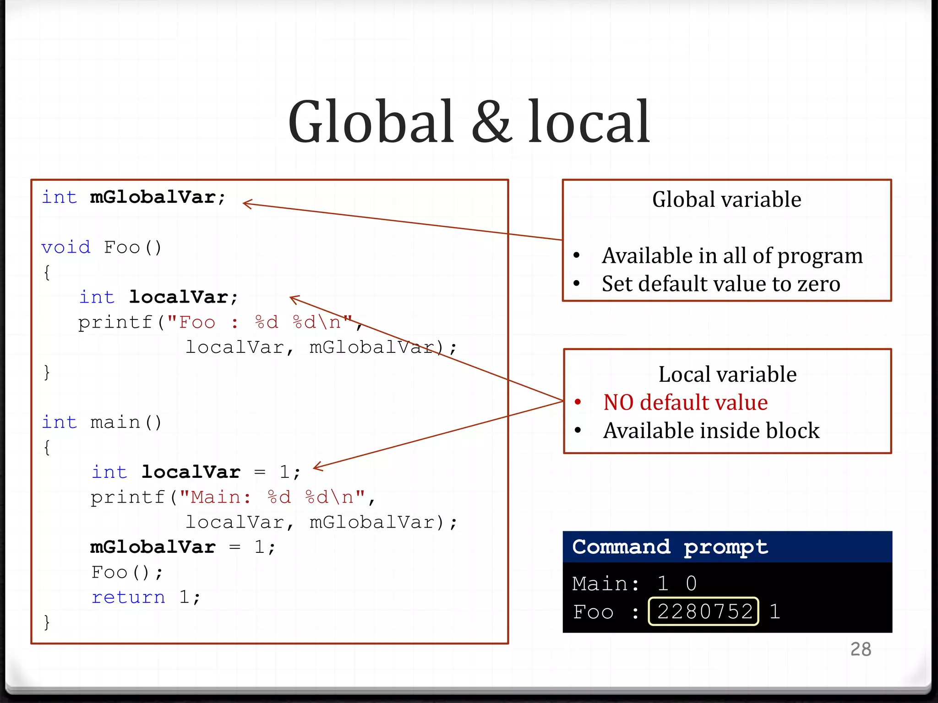938x703 pixels.
Task: Click the "Local variable" heading
Action: (727, 374)
